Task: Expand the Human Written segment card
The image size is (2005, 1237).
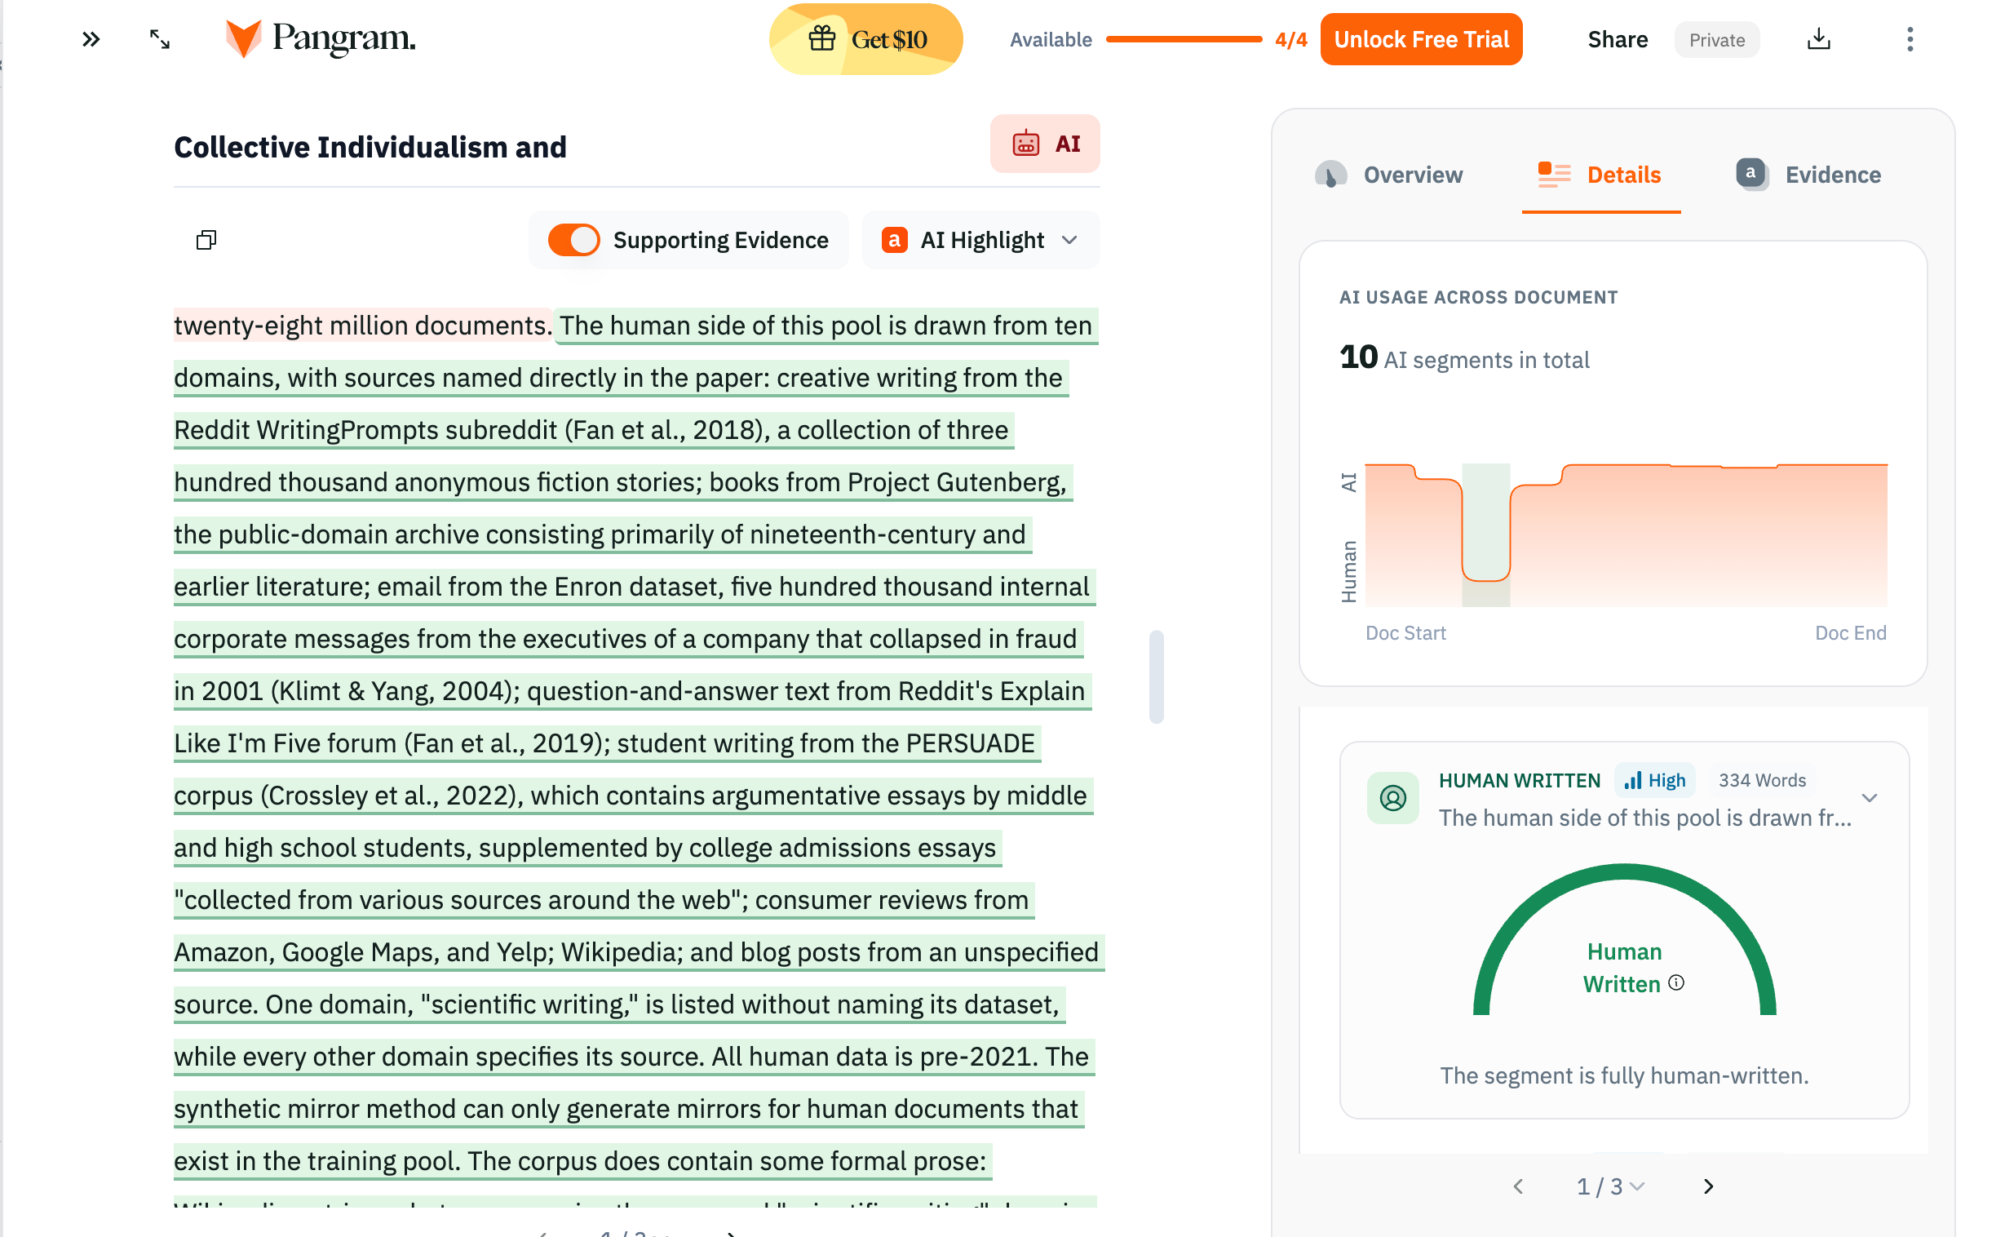Action: coord(1870,798)
